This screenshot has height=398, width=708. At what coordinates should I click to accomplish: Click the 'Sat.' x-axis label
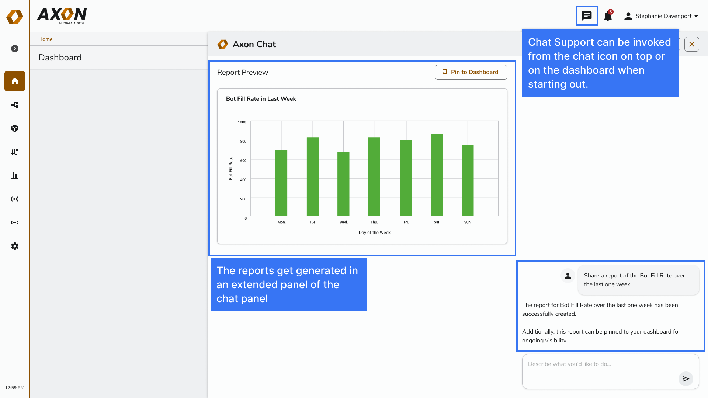click(x=437, y=222)
